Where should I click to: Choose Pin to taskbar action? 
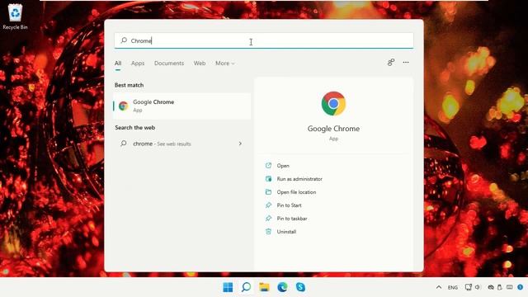click(292, 218)
